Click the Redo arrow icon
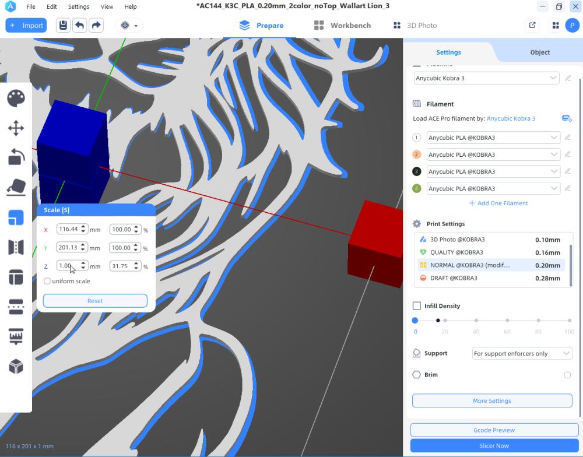This screenshot has height=457, width=583. point(96,26)
